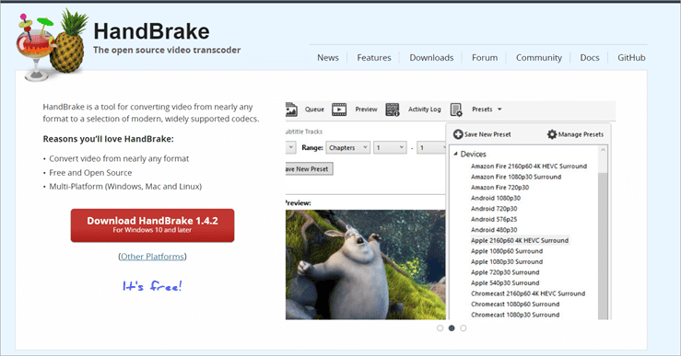The height and width of the screenshot is (356, 681).
Task: Click the Preview film icon
Action: pos(339,109)
